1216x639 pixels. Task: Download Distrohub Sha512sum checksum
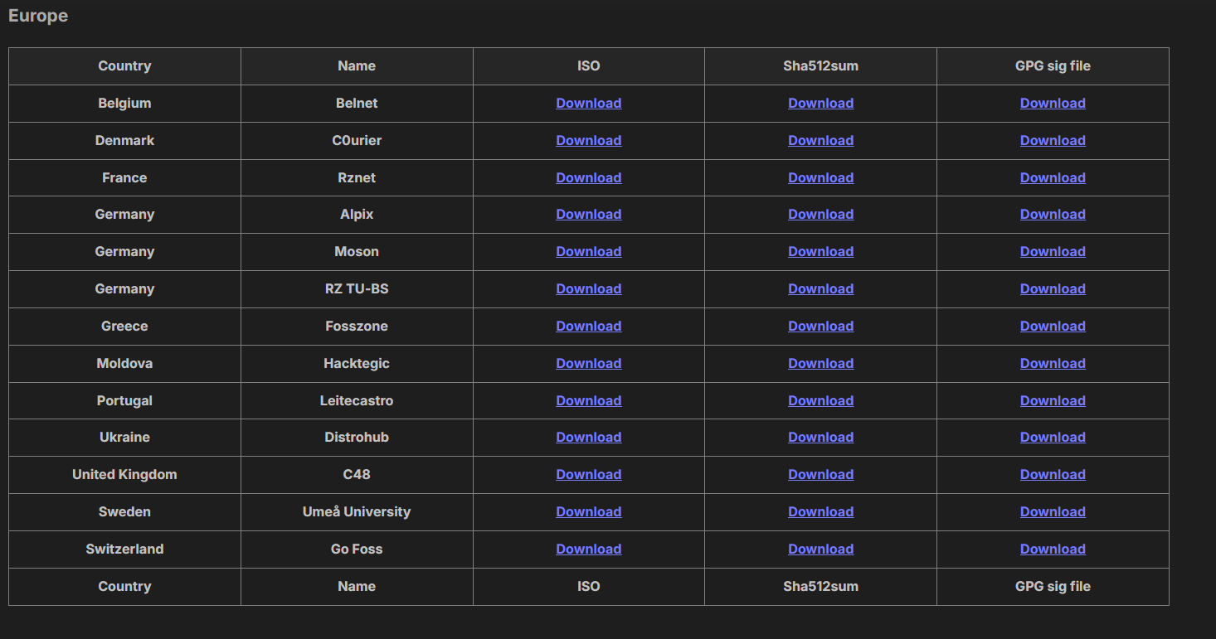pos(820,437)
